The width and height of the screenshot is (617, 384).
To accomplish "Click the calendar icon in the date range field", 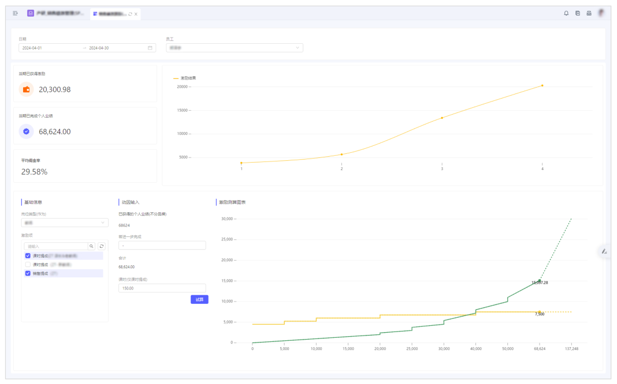I will coord(150,48).
